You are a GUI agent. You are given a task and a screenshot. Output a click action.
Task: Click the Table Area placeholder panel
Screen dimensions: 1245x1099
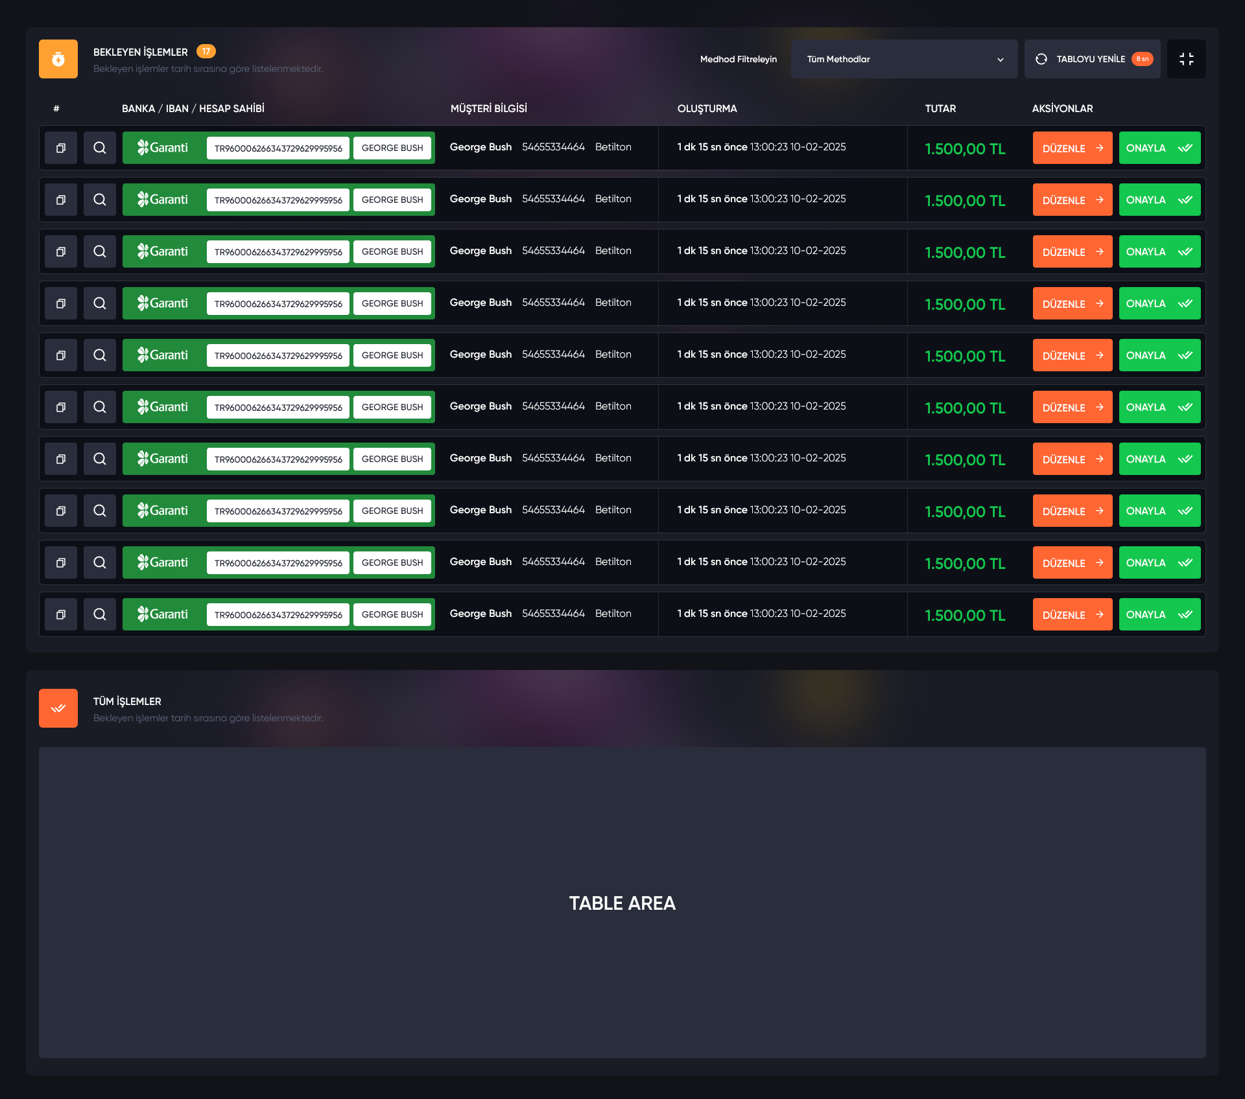pyautogui.click(x=622, y=902)
